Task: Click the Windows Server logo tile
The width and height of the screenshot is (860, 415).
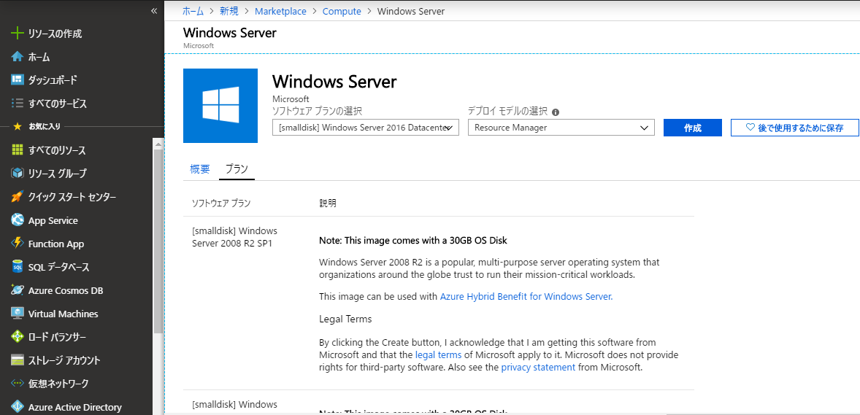Action: coord(220,105)
